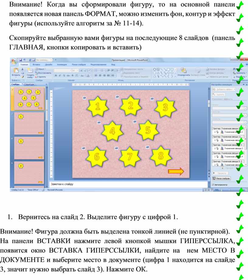Toggle bulleted list in Абзац group
This screenshot has width=248, height=280.
click(x=96, y=70)
